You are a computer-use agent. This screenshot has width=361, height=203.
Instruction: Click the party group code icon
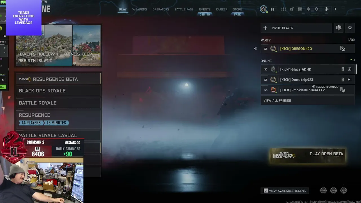[339, 28]
